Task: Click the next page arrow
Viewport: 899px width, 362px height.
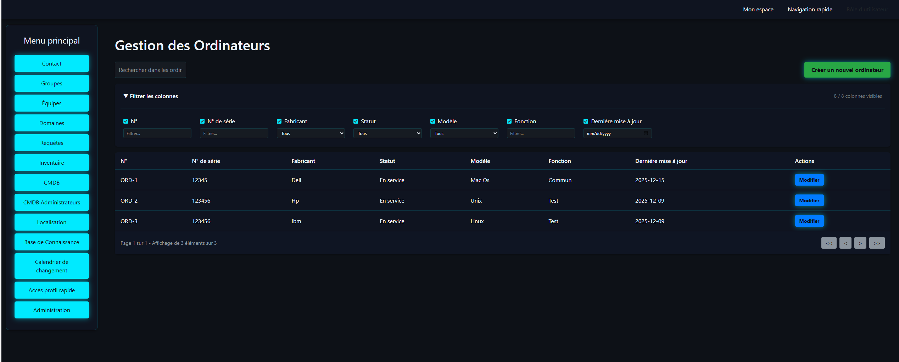Action: pyautogui.click(x=860, y=243)
